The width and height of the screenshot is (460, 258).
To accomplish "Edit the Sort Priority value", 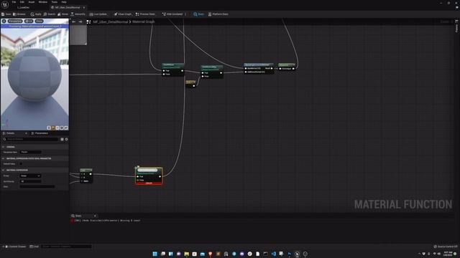I will [31, 181].
